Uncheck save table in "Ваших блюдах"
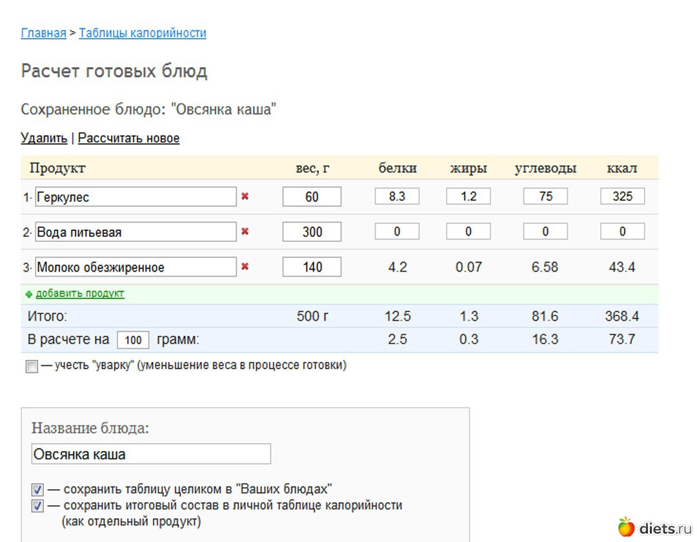Image resolution: width=697 pixels, height=542 pixels. 37,490
